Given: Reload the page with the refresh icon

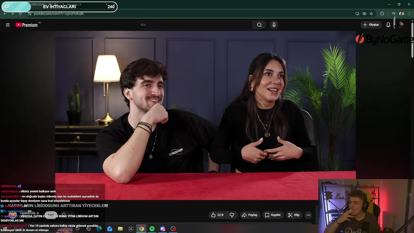Looking at the screenshot, I should pos(20,14).
